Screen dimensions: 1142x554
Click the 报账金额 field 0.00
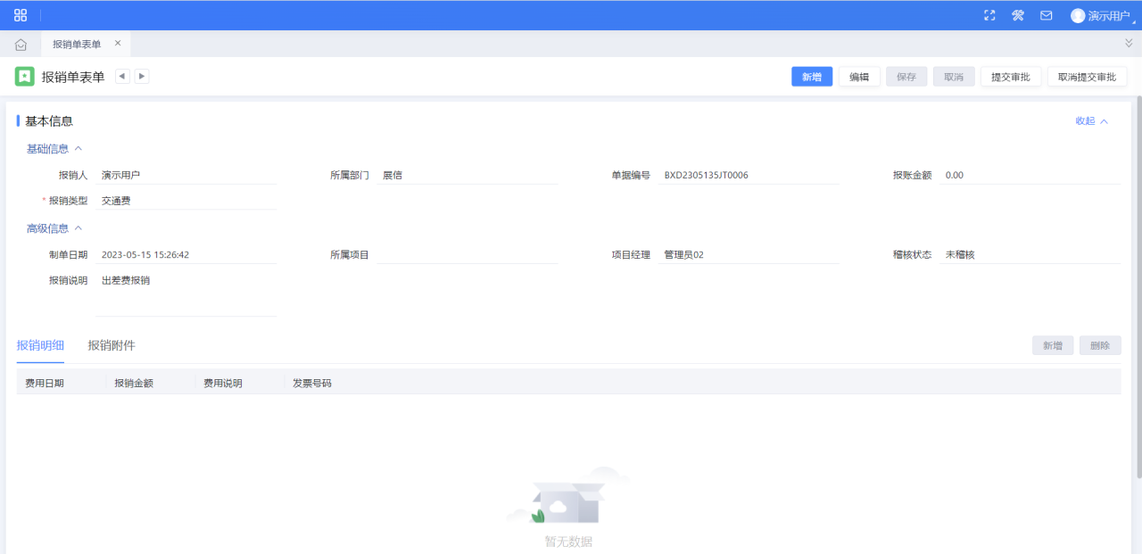(1030, 176)
